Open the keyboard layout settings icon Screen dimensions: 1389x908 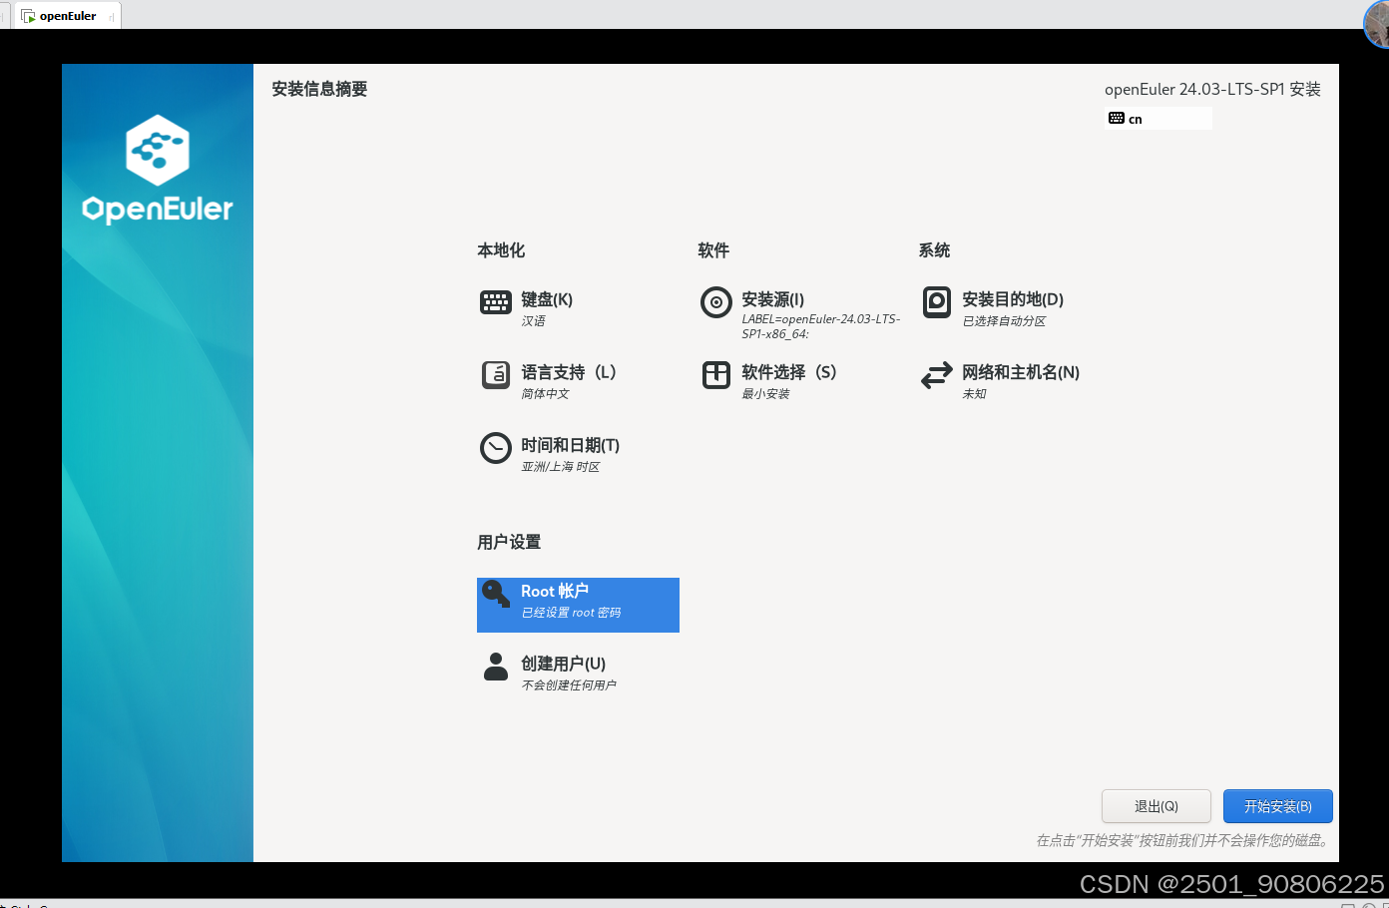(496, 302)
